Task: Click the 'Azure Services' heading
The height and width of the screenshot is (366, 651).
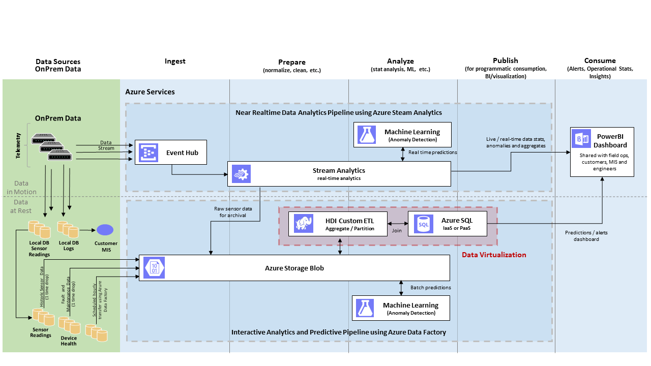Action: point(150,92)
